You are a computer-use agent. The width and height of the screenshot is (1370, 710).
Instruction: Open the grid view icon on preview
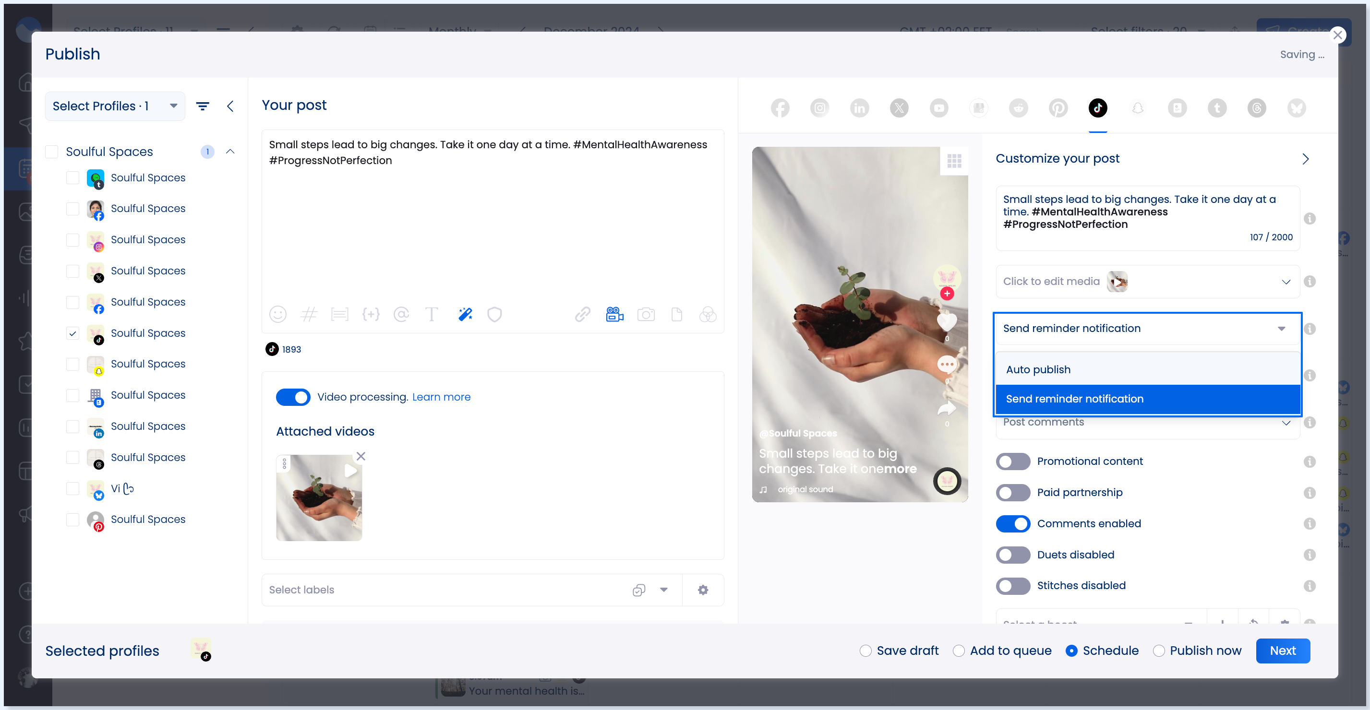(954, 161)
